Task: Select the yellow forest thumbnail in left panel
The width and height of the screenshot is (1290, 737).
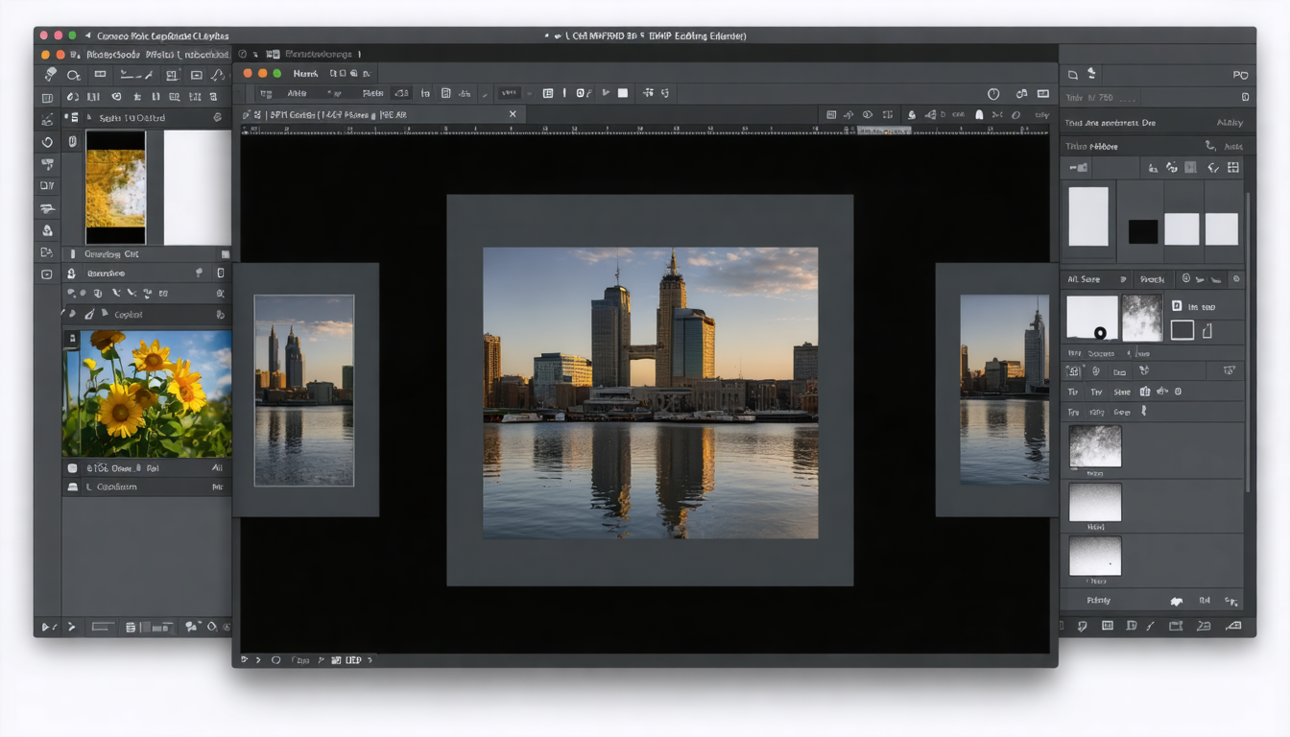Action: pos(115,187)
